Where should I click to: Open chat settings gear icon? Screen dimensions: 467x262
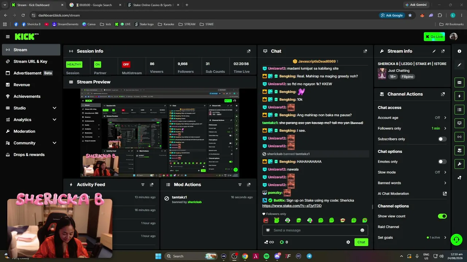348,242
